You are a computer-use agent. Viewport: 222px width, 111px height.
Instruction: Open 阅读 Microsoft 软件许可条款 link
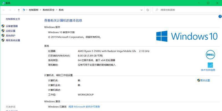click(84, 107)
